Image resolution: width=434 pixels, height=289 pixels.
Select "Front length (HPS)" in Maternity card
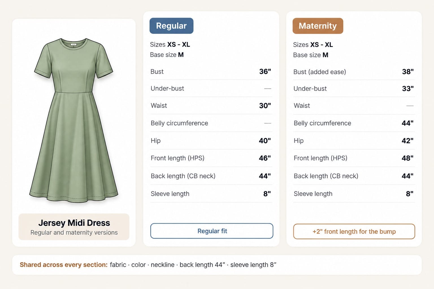point(320,158)
